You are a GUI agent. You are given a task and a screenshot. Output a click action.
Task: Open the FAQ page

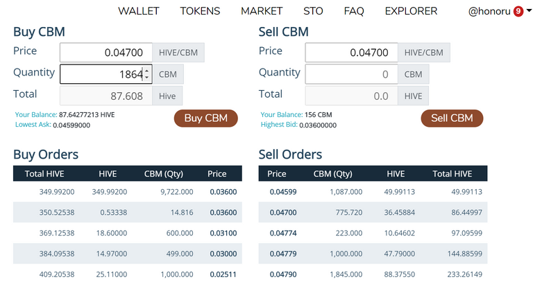coord(354,11)
